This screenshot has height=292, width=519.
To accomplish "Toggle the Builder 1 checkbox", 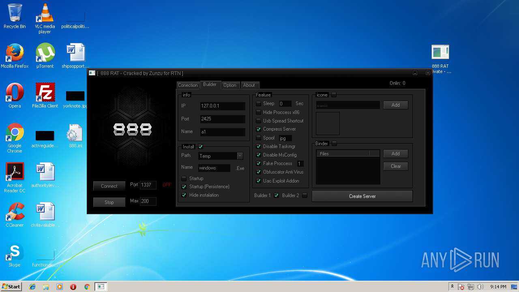I will (277, 195).
